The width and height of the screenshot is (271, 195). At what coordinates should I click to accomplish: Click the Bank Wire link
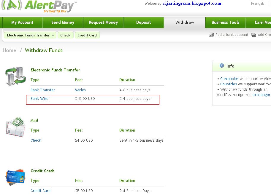tap(39, 98)
